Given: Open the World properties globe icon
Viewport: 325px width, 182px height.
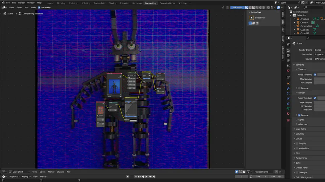Looking at the screenshot, I should 288,71.
